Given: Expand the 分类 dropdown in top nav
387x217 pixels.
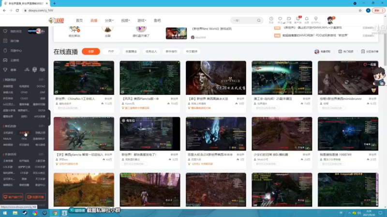Looking at the screenshot, I should pyautogui.click(x=109, y=20).
